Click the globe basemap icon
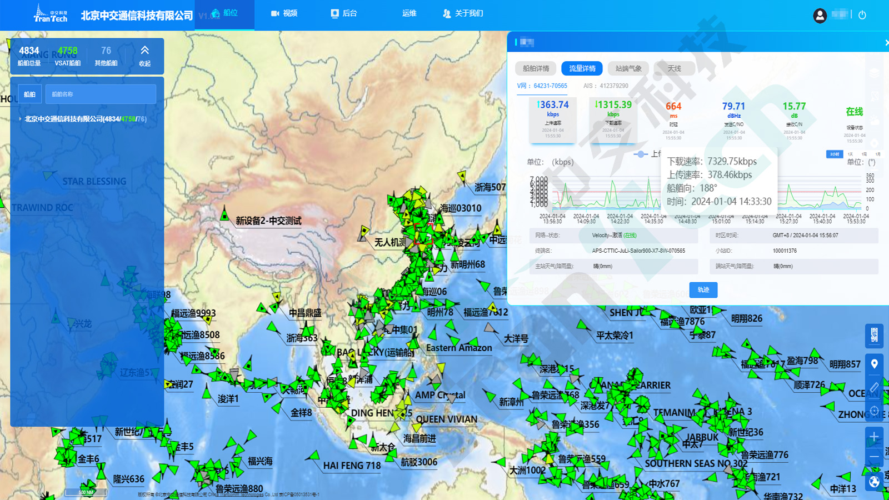 (x=874, y=480)
